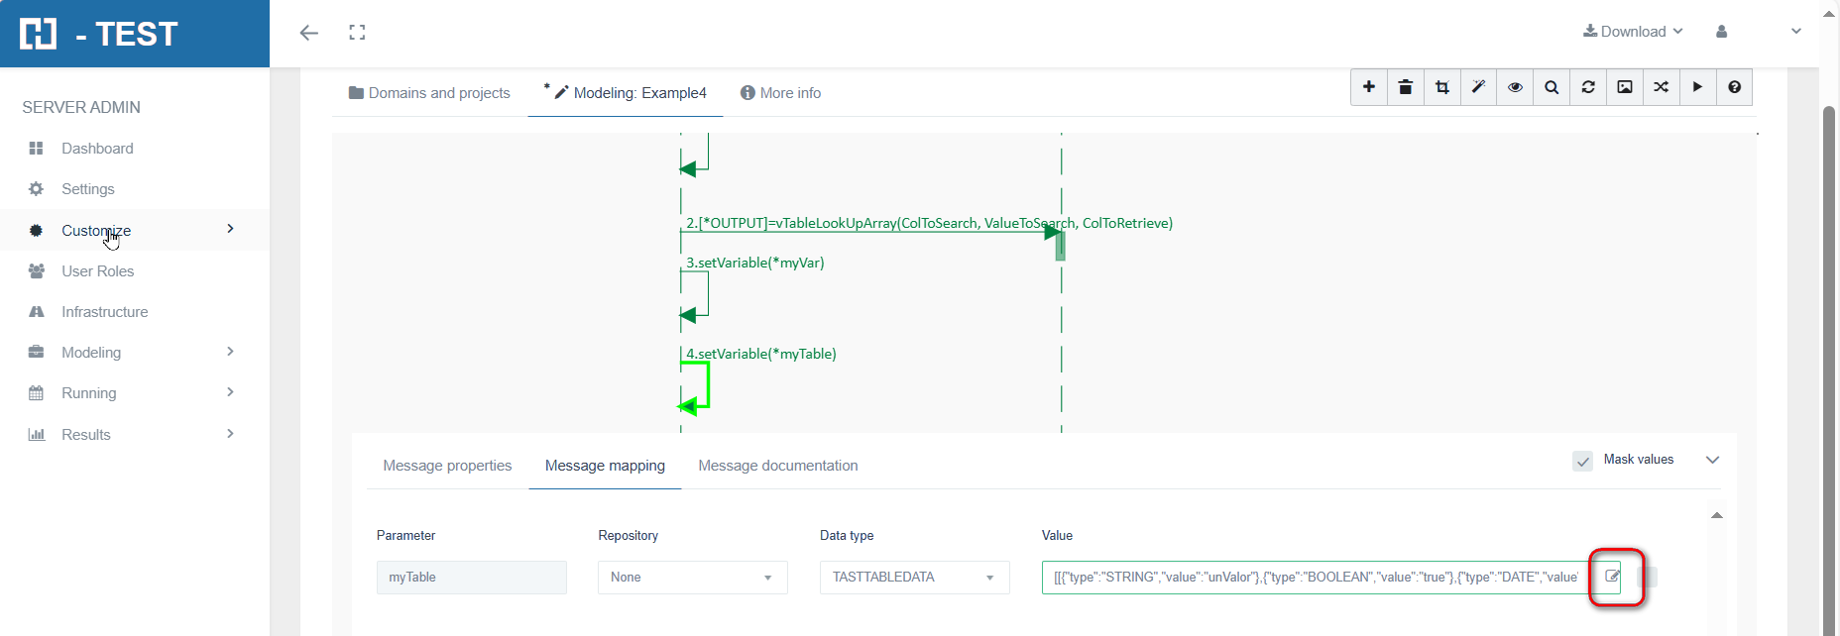
Task: Go to Domains and projects
Action: coord(429,93)
